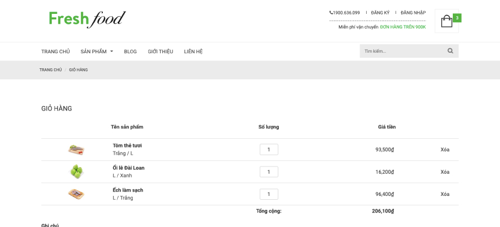Open the Giới thiệu page
The height and width of the screenshot is (227, 500).
(161, 52)
